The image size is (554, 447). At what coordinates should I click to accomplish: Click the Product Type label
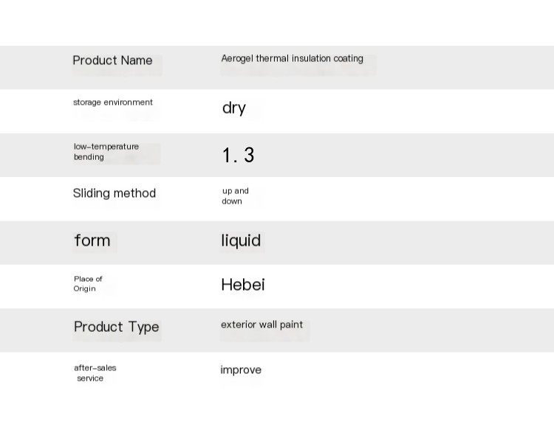click(x=116, y=327)
